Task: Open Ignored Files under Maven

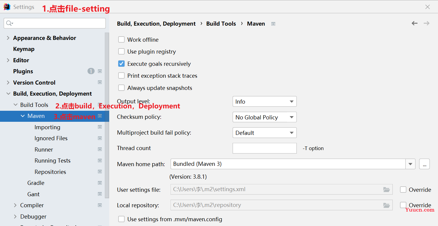Action: pos(51,138)
